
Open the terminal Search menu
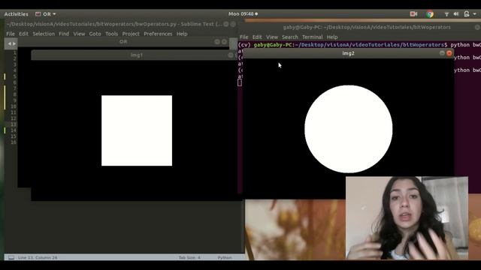pyautogui.click(x=290, y=37)
